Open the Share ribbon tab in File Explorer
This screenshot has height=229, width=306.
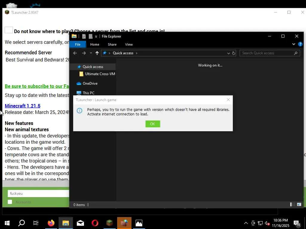pyautogui.click(x=112, y=44)
